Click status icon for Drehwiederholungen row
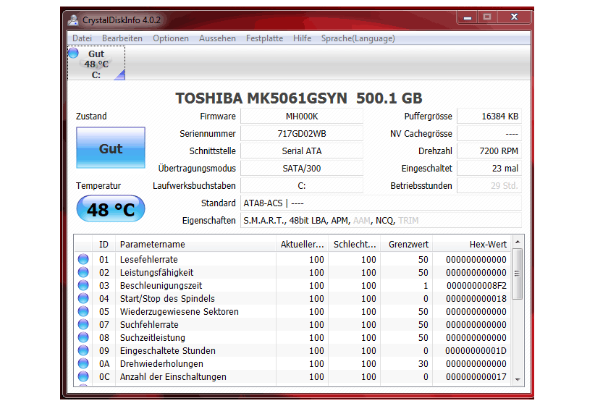Viewport: 595px width, 406px height. [x=83, y=363]
